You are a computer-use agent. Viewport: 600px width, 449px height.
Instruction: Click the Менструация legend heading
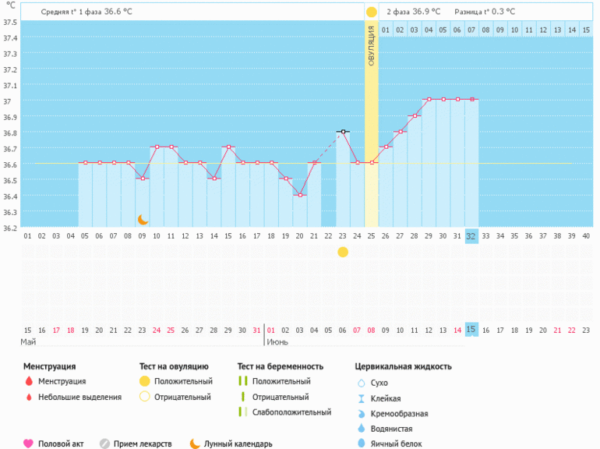point(50,366)
